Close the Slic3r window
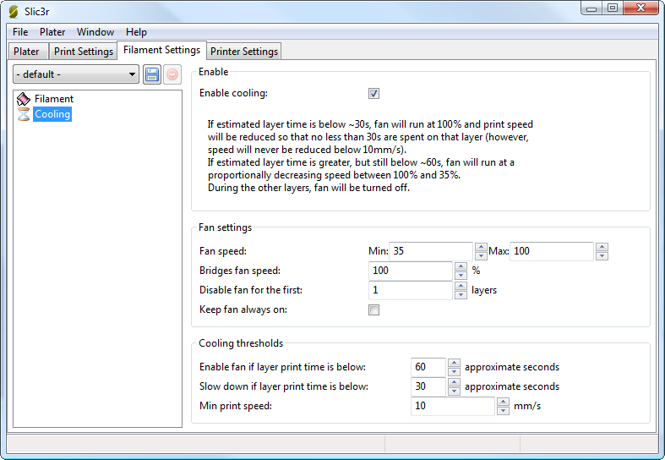 click(640, 8)
